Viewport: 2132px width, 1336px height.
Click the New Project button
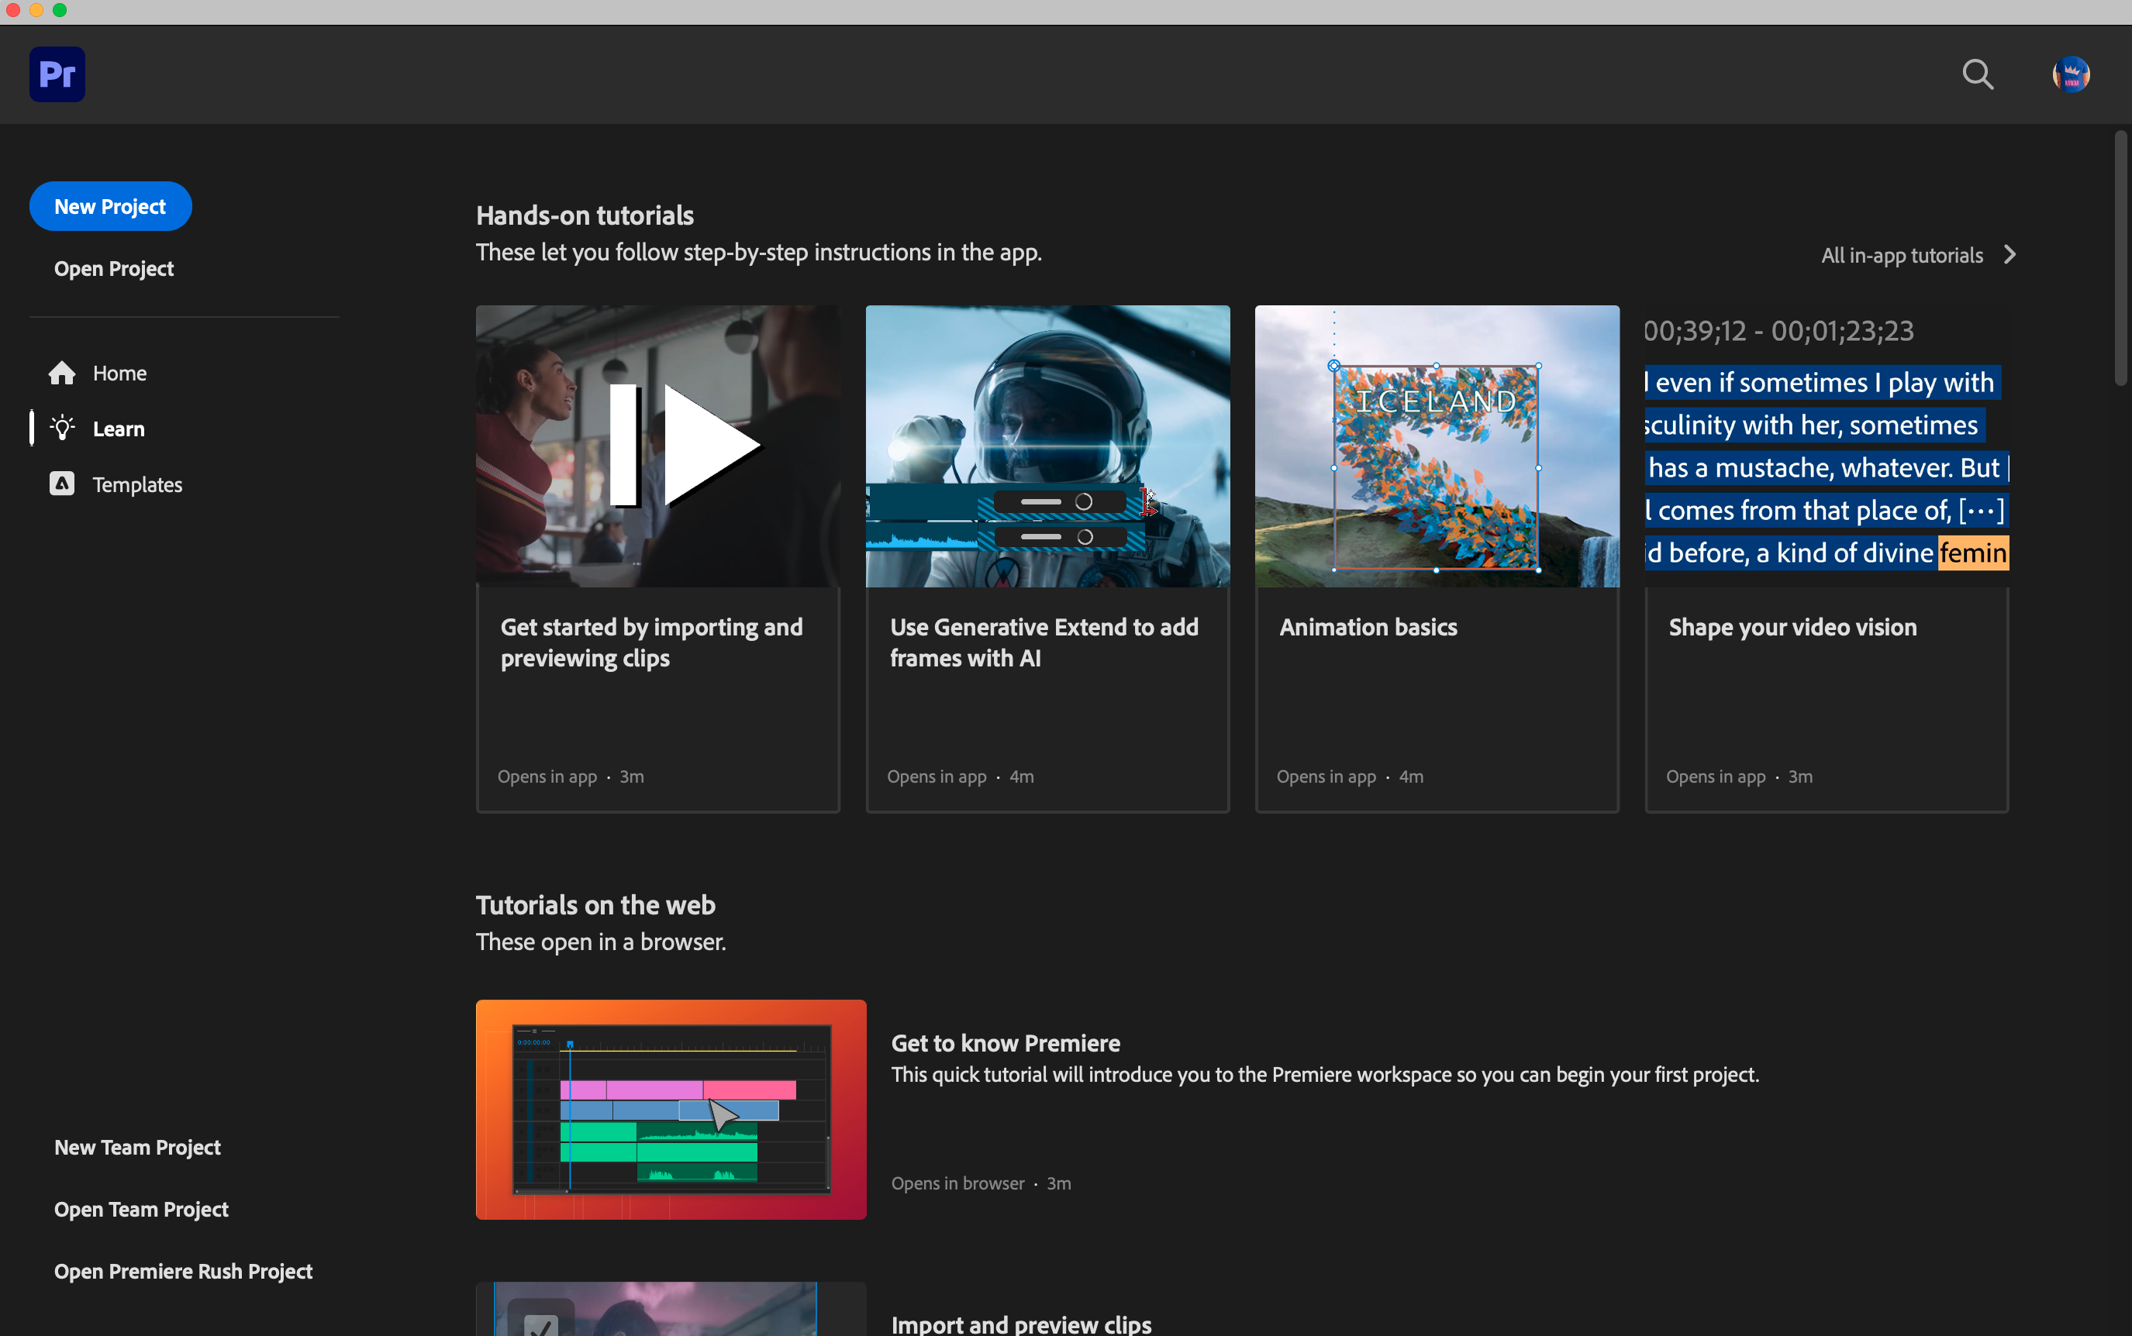point(111,206)
